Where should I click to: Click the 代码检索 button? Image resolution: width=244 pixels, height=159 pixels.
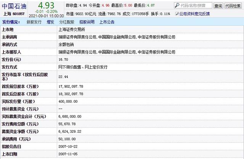[233, 6]
